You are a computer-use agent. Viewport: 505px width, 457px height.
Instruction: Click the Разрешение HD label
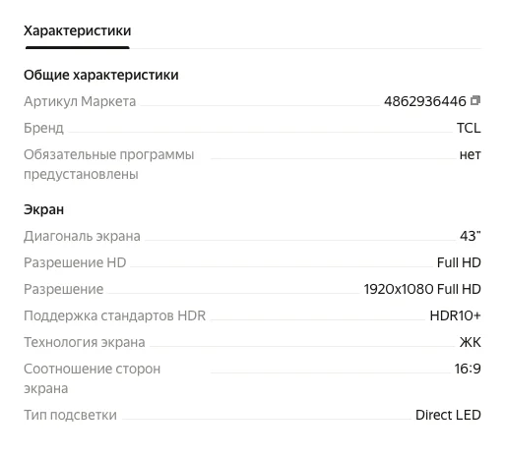click(x=75, y=262)
